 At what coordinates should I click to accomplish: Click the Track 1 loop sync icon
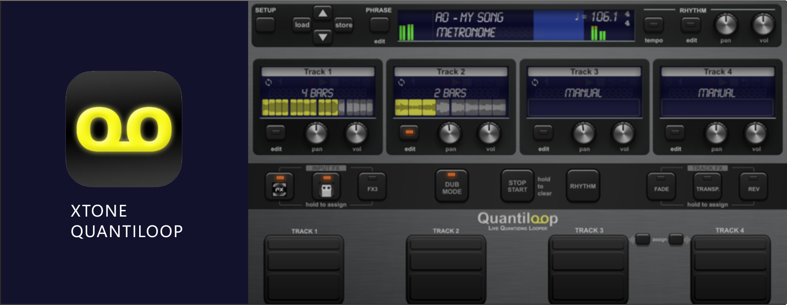[268, 82]
